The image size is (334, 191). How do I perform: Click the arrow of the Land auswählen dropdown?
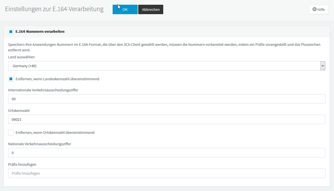pos(323,66)
